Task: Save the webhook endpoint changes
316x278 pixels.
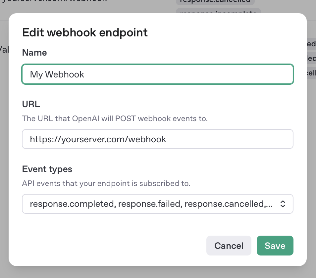Action: pos(275,246)
